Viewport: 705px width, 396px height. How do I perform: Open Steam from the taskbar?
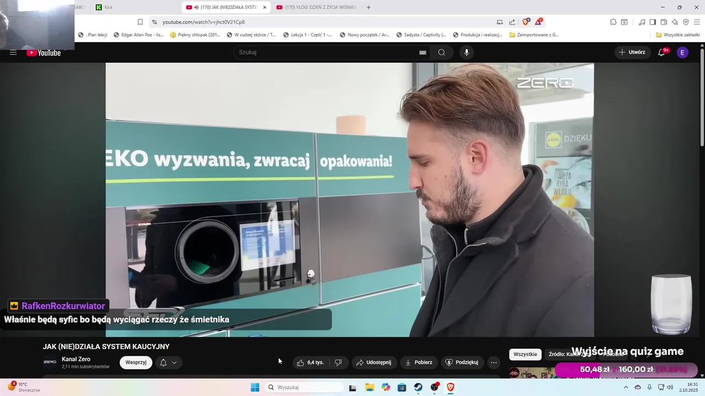coord(419,387)
